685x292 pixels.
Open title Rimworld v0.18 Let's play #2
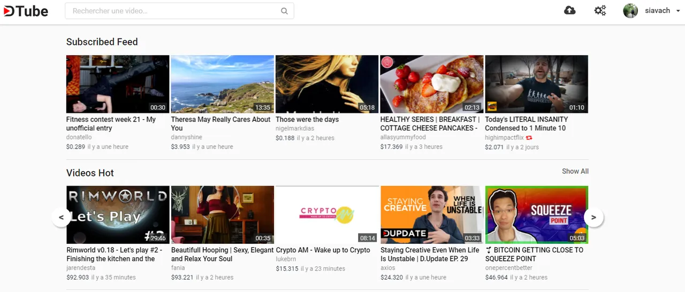(115, 254)
